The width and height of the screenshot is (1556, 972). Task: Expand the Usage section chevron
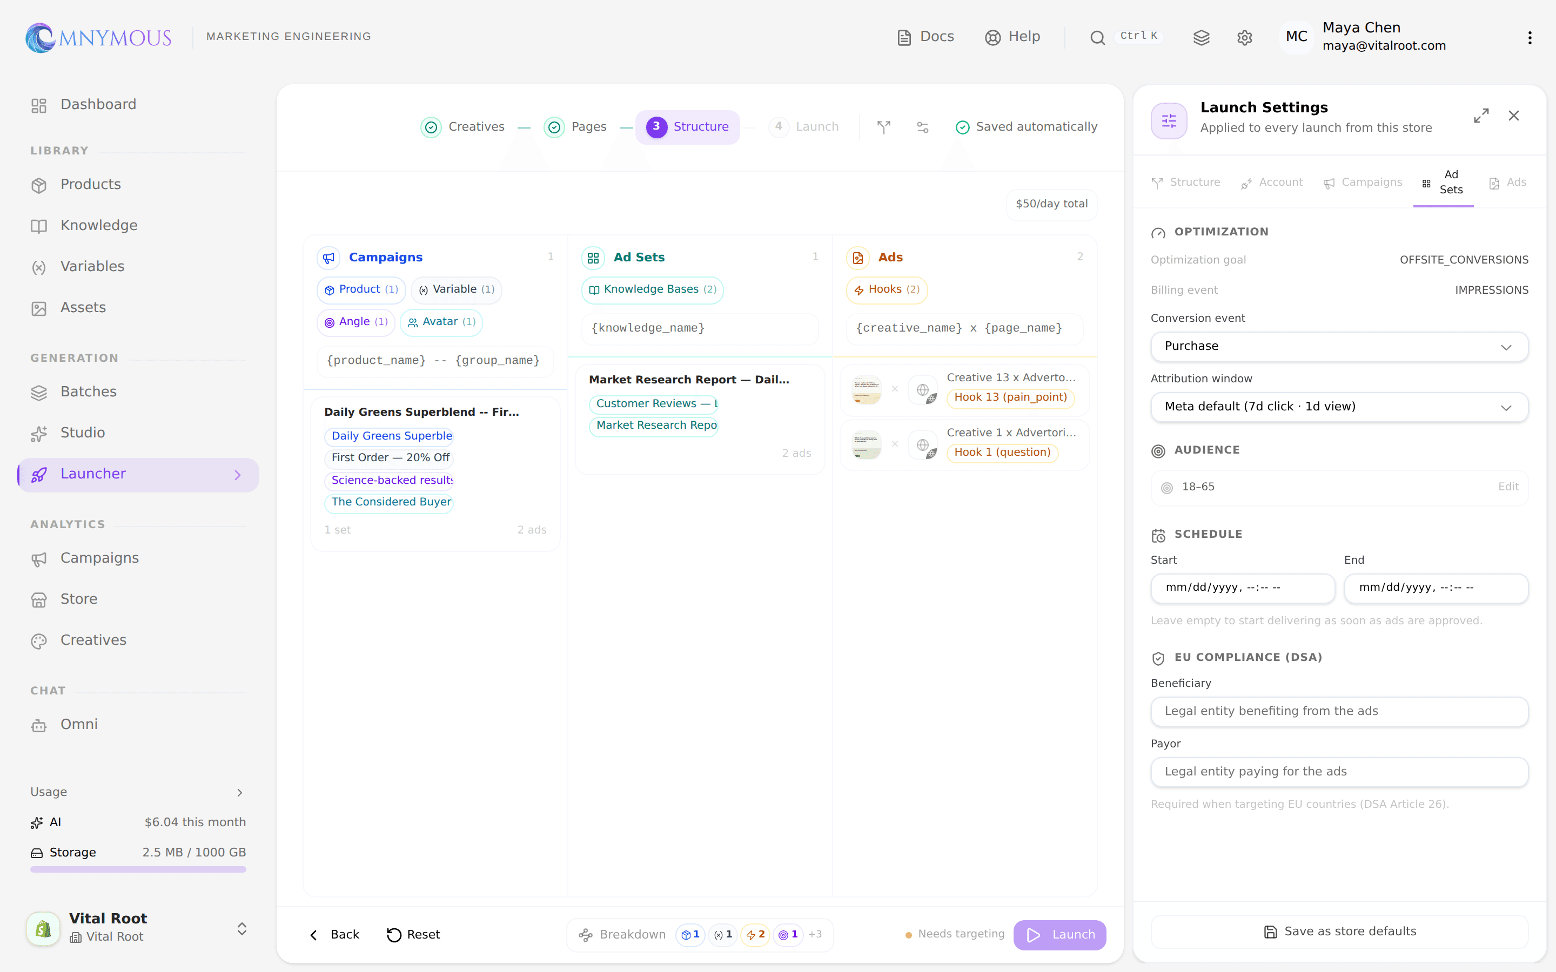[240, 793]
